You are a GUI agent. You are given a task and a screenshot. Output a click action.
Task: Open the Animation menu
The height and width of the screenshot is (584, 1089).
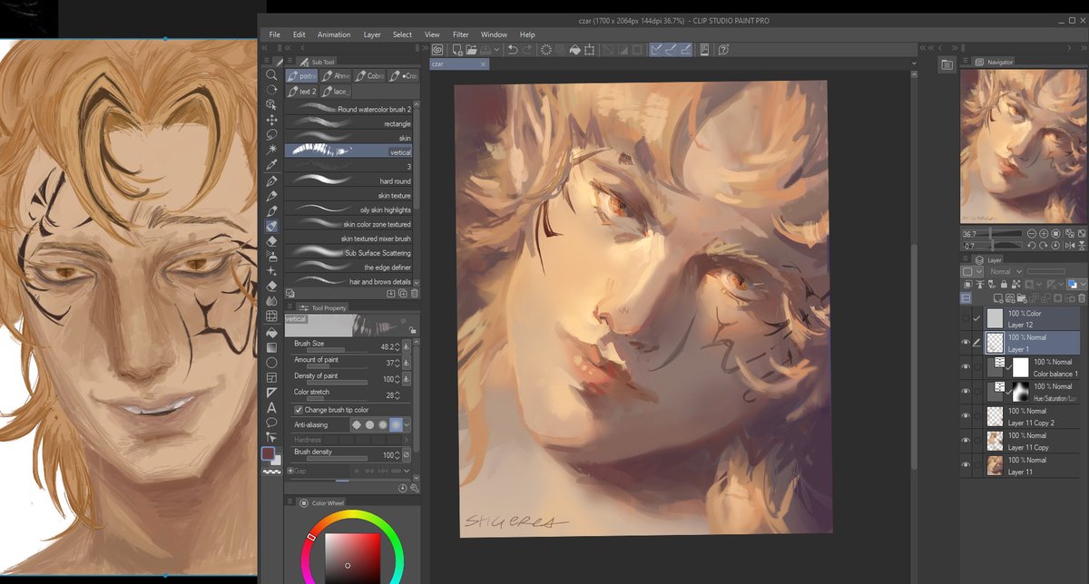(x=334, y=34)
